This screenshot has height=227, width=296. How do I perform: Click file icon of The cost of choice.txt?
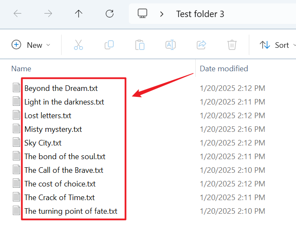pyautogui.click(x=17, y=183)
